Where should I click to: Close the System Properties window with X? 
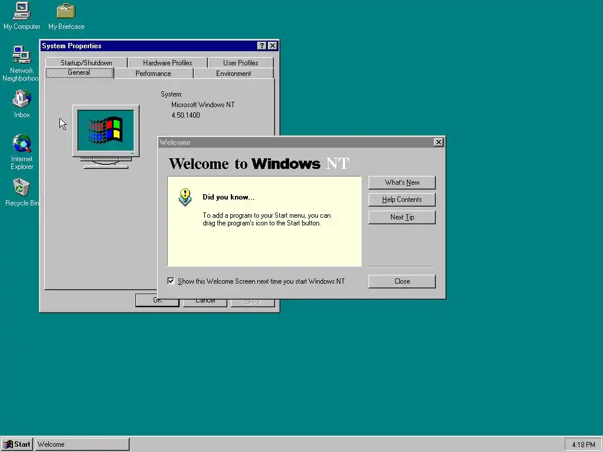tap(273, 45)
